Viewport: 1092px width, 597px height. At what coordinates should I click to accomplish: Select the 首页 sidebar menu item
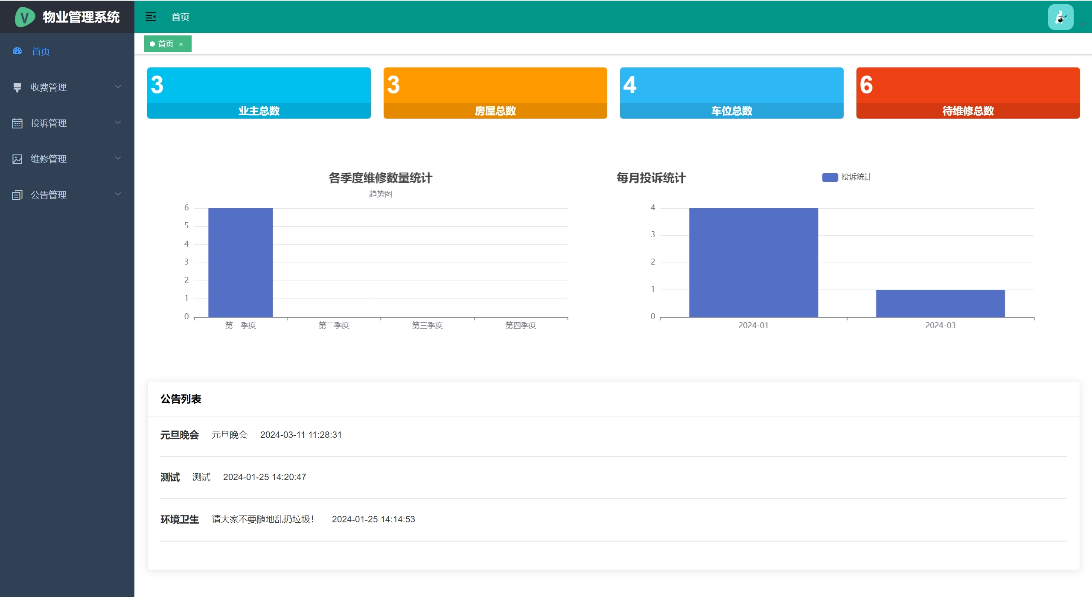point(41,52)
